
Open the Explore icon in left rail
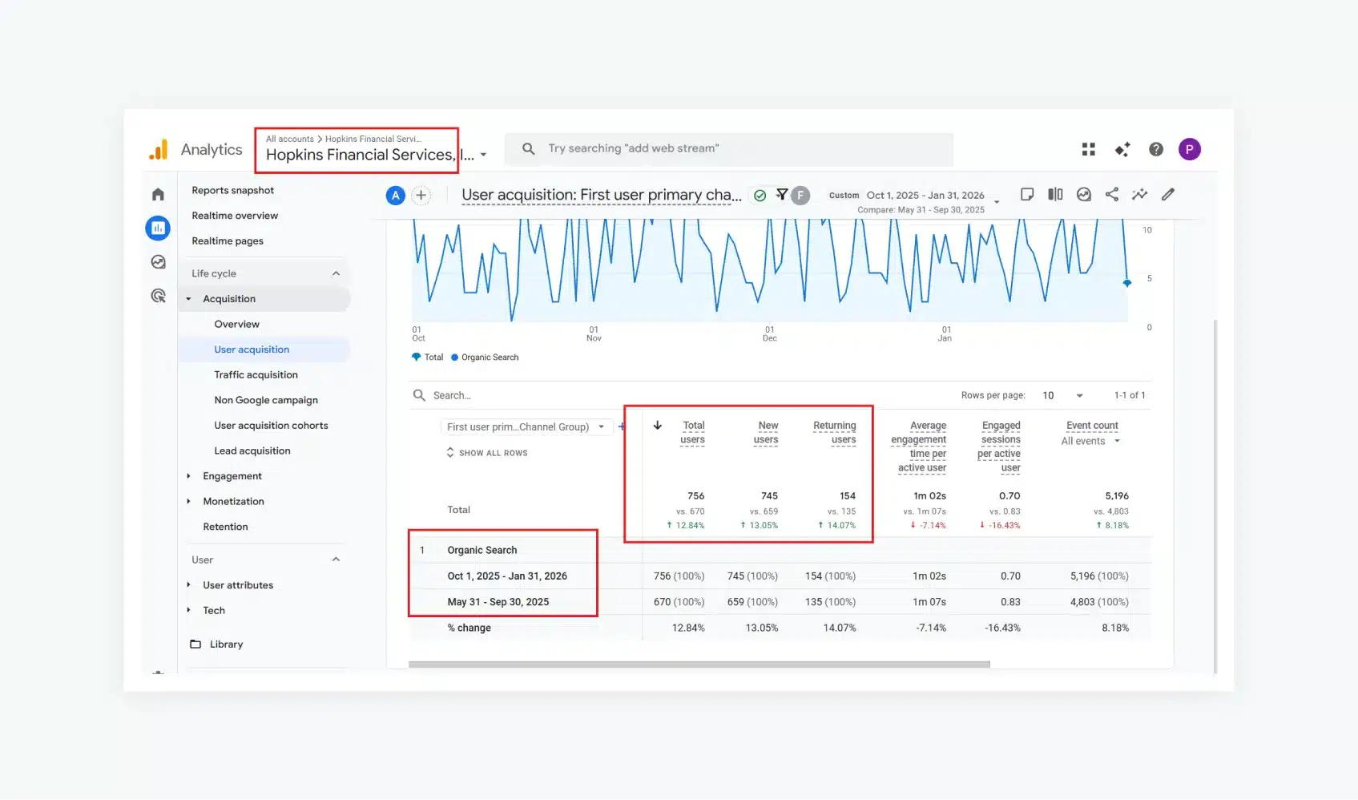(158, 262)
